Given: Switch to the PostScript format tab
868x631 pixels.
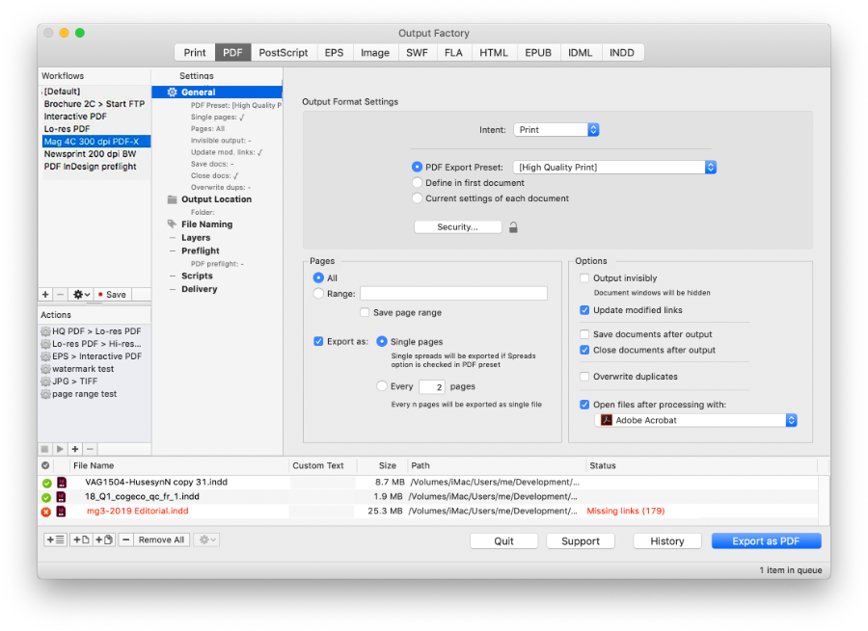Looking at the screenshot, I should (284, 53).
